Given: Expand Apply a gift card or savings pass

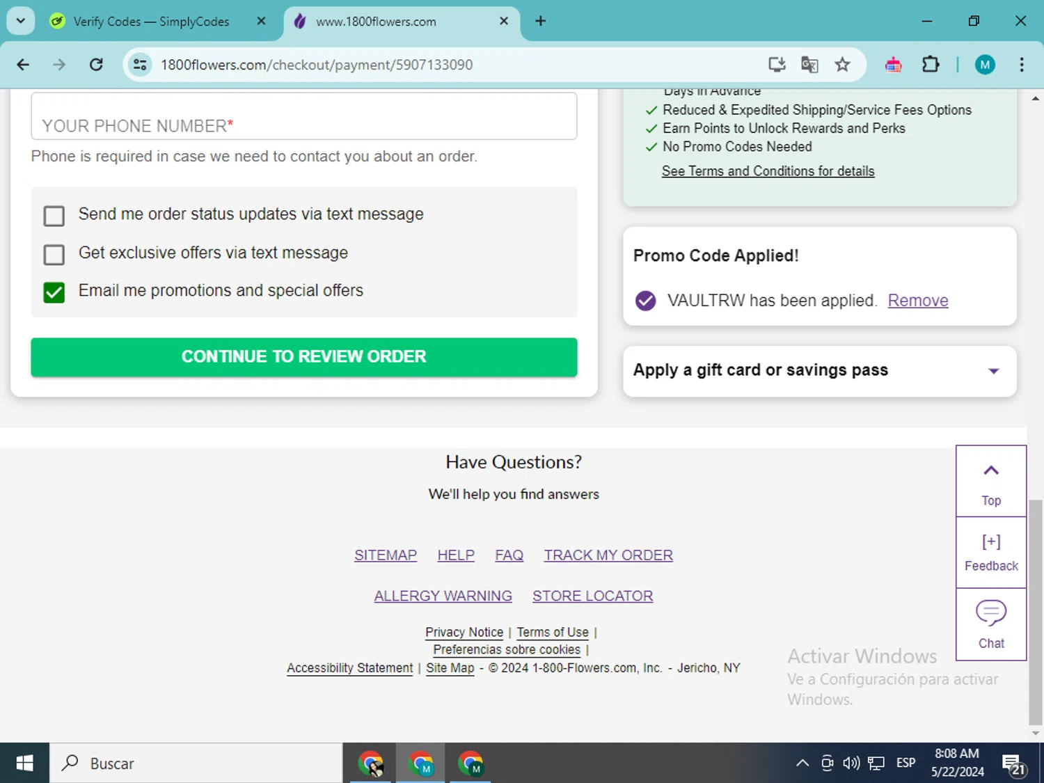Looking at the screenshot, I should point(819,371).
